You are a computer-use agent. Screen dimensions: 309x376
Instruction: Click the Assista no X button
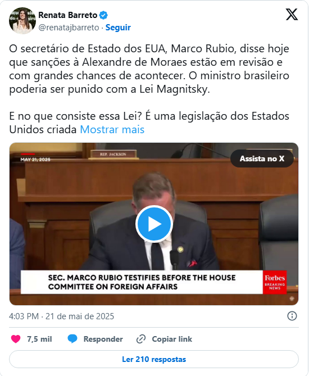click(262, 158)
